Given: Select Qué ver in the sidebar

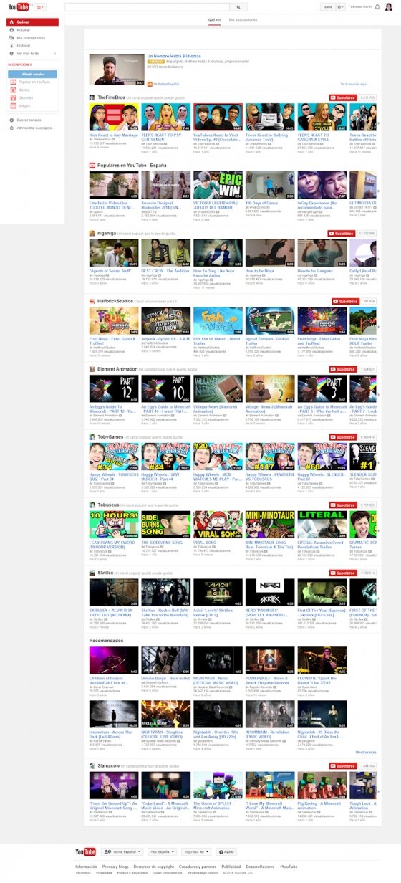Looking at the screenshot, I should pos(32,22).
